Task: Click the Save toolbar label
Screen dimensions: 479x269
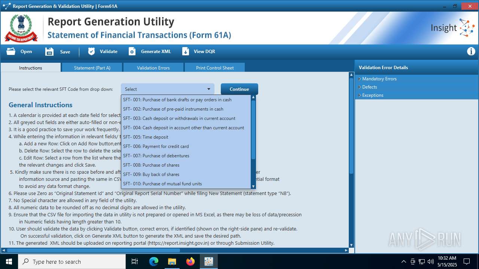Action: (65, 52)
